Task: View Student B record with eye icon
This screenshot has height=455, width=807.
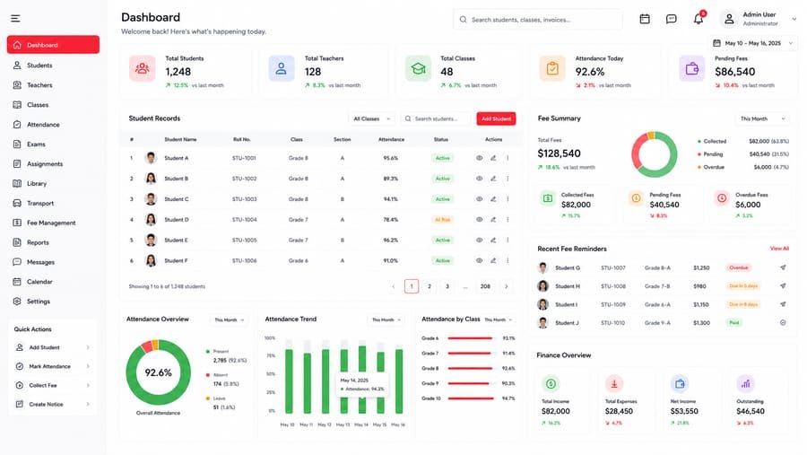Action: 479,179
